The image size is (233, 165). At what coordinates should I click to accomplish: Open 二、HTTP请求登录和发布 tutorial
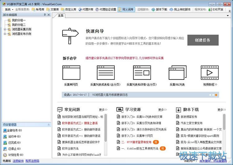click(x=136, y=142)
